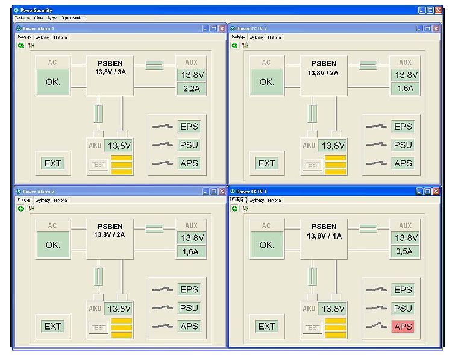Open the Język menu
This screenshot has width=449, height=355.
pyautogui.click(x=52, y=18)
